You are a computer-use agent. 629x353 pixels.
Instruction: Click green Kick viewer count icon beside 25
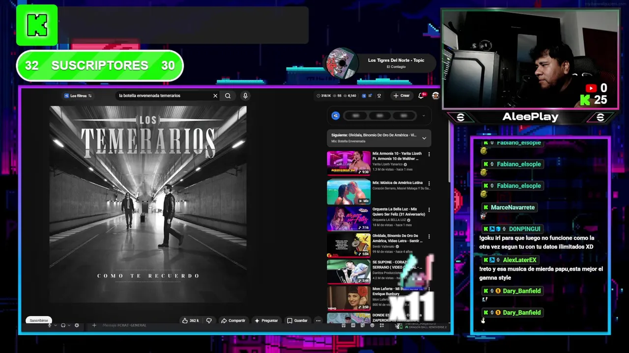(x=585, y=100)
